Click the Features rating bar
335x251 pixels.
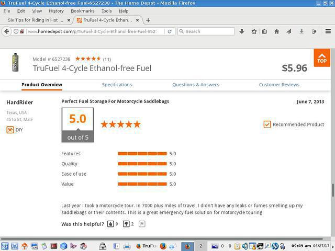point(142,154)
